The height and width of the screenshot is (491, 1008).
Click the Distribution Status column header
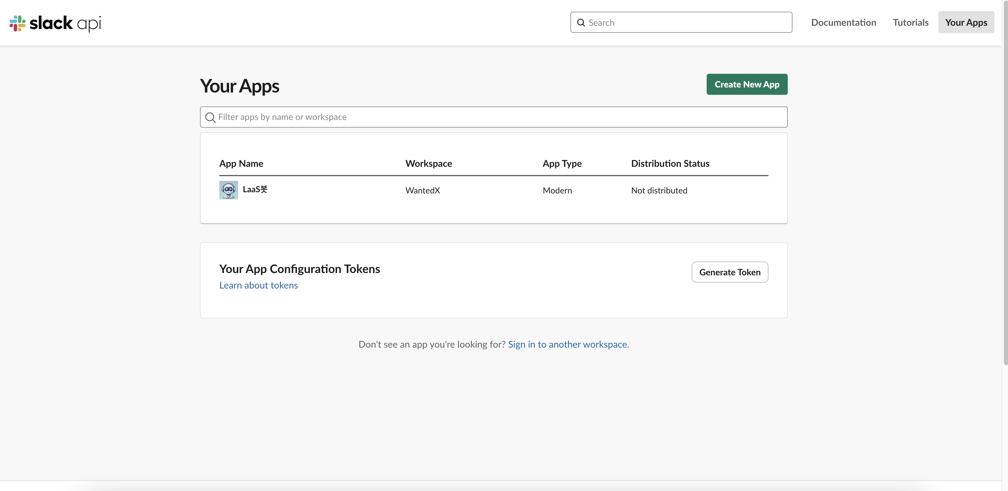click(670, 163)
